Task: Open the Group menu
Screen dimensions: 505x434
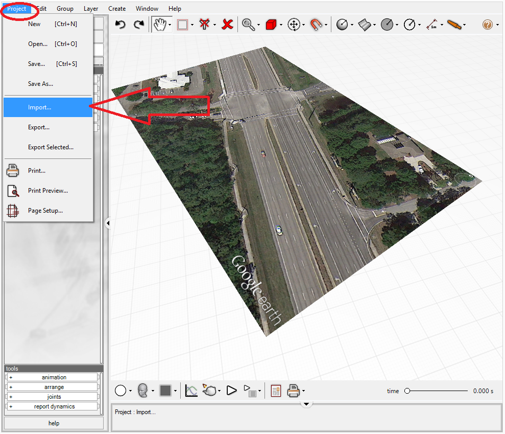Action: (x=65, y=9)
